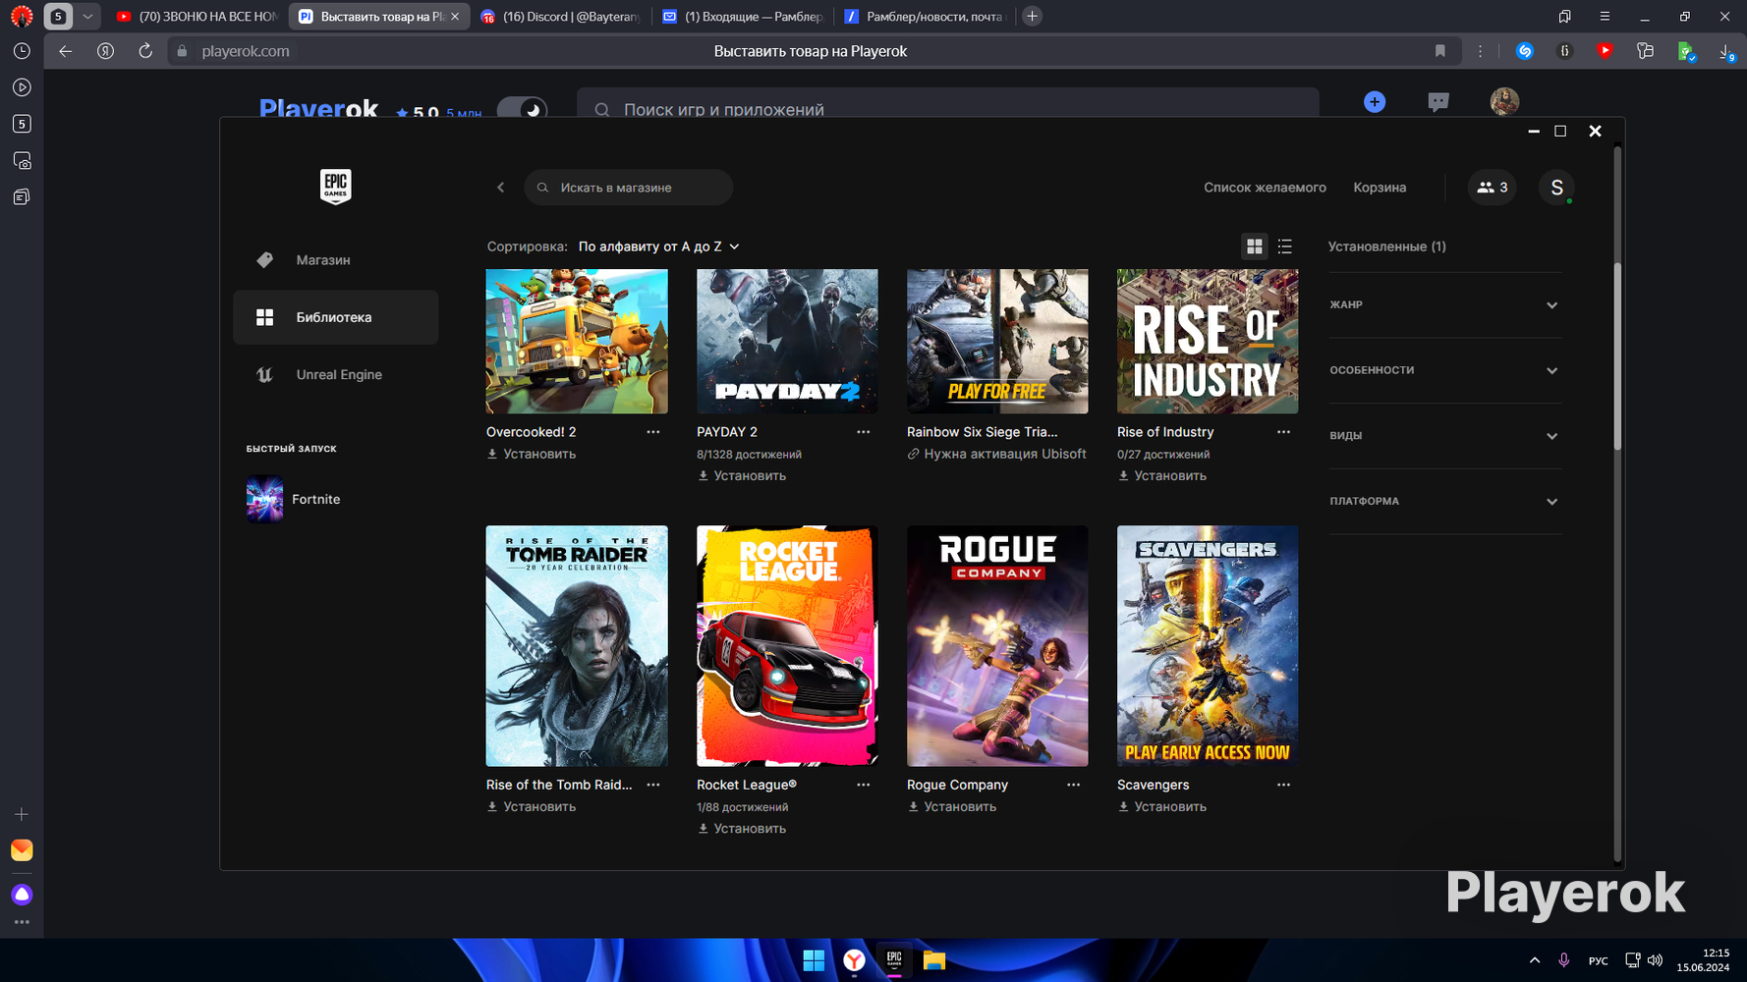Install Scavengers
Screen dimensions: 1747x982
click(1162, 806)
